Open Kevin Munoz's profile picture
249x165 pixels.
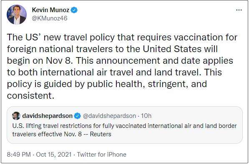pyautogui.click(x=17, y=15)
